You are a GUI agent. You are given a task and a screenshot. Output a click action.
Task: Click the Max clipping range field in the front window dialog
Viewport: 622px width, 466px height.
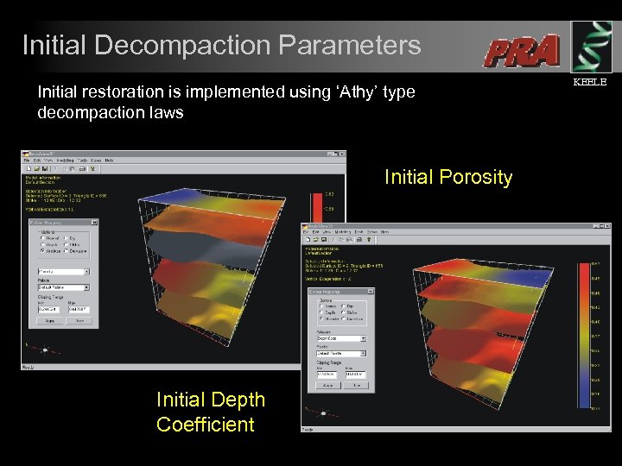click(x=355, y=374)
